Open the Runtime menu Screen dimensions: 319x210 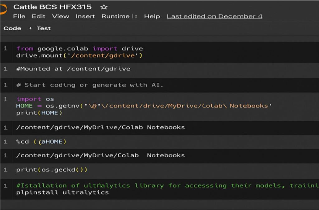pos(115,17)
